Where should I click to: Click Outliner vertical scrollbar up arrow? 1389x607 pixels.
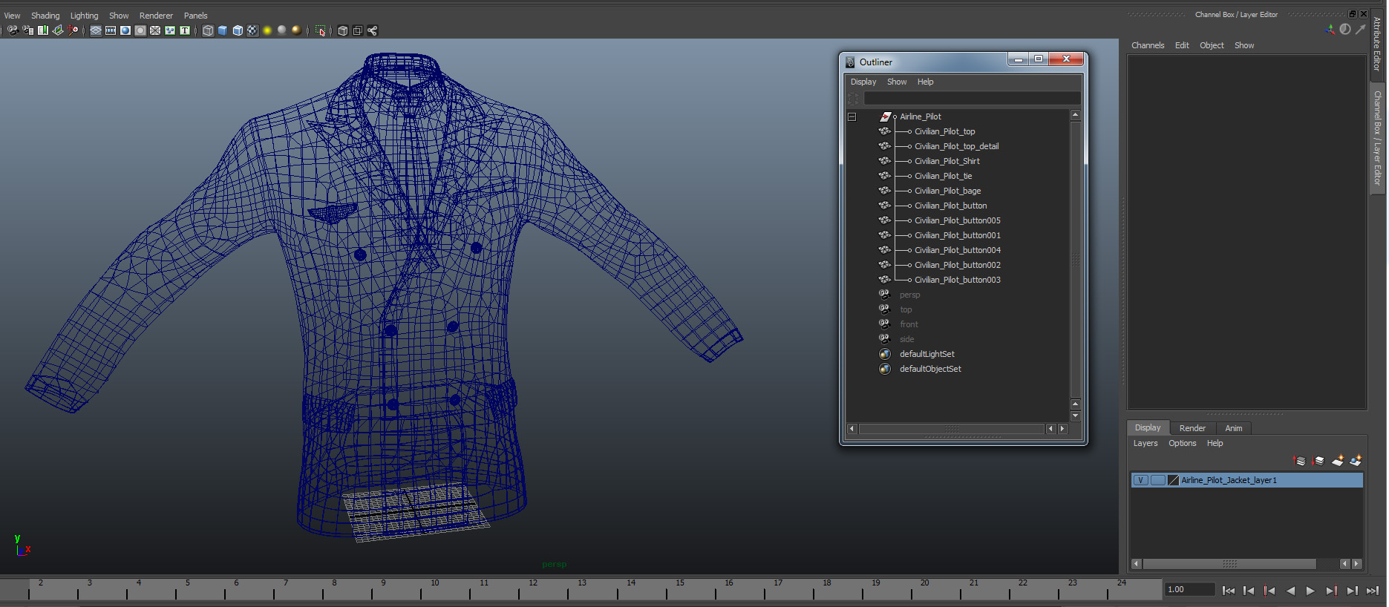point(1075,115)
